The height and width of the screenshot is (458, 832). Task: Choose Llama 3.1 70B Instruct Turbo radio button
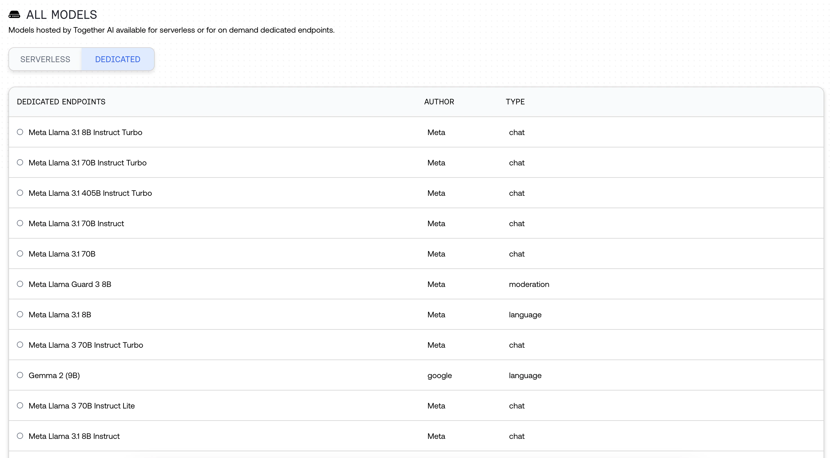[x=20, y=162]
